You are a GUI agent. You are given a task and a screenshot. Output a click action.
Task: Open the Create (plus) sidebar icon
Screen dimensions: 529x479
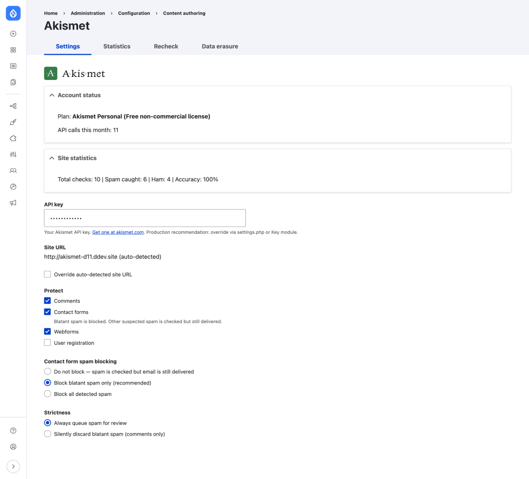point(13,34)
